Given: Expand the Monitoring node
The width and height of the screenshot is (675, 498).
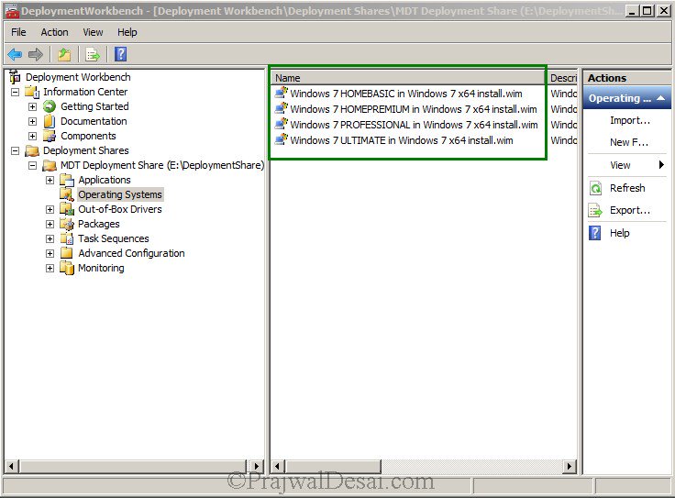Looking at the screenshot, I should pos(50,268).
